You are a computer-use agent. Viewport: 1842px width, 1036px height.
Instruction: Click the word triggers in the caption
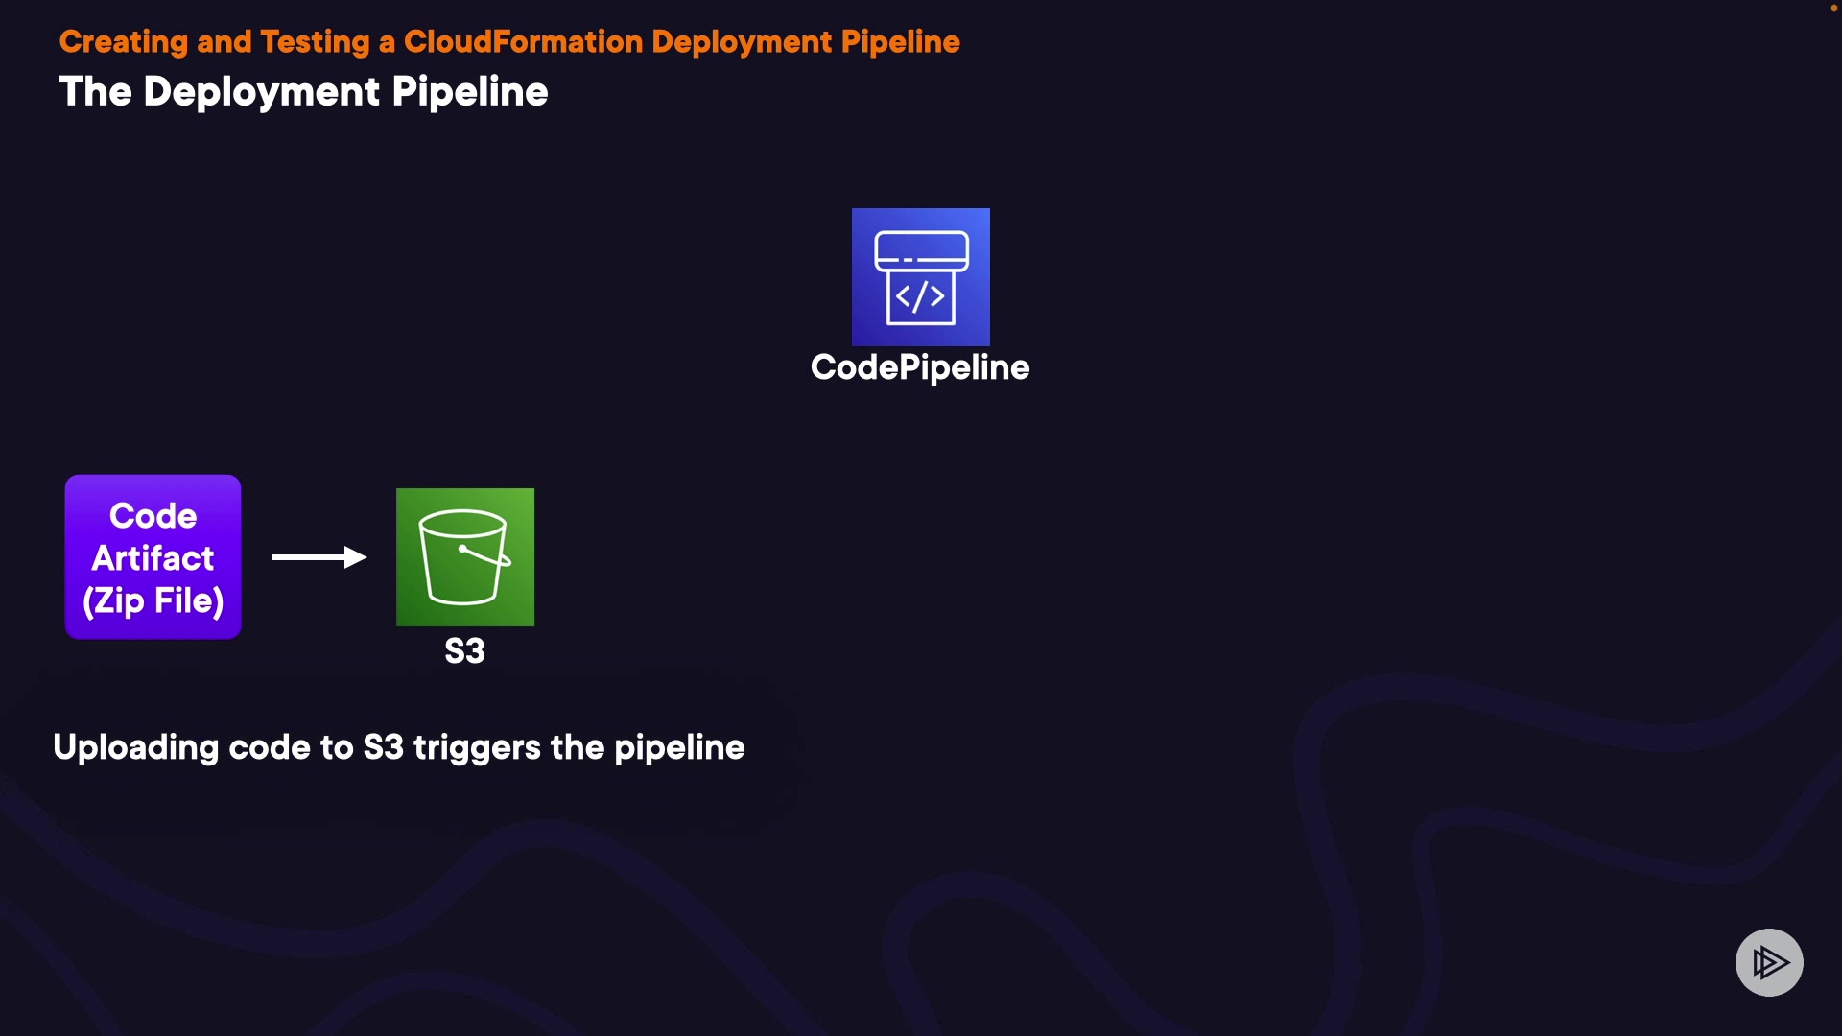pyautogui.click(x=477, y=748)
